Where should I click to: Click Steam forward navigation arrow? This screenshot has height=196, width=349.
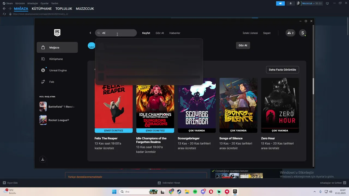pyautogui.click(x=10, y=9)
